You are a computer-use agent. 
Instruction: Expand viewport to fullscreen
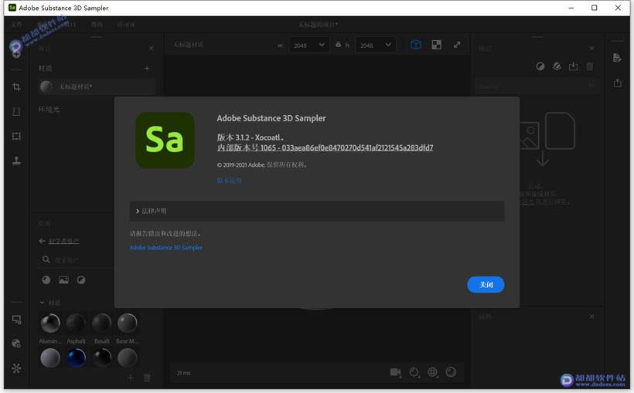pos(457,45)
